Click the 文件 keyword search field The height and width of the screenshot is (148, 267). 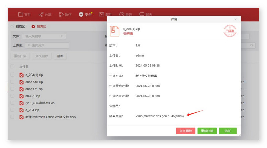[x=44, y=36]
